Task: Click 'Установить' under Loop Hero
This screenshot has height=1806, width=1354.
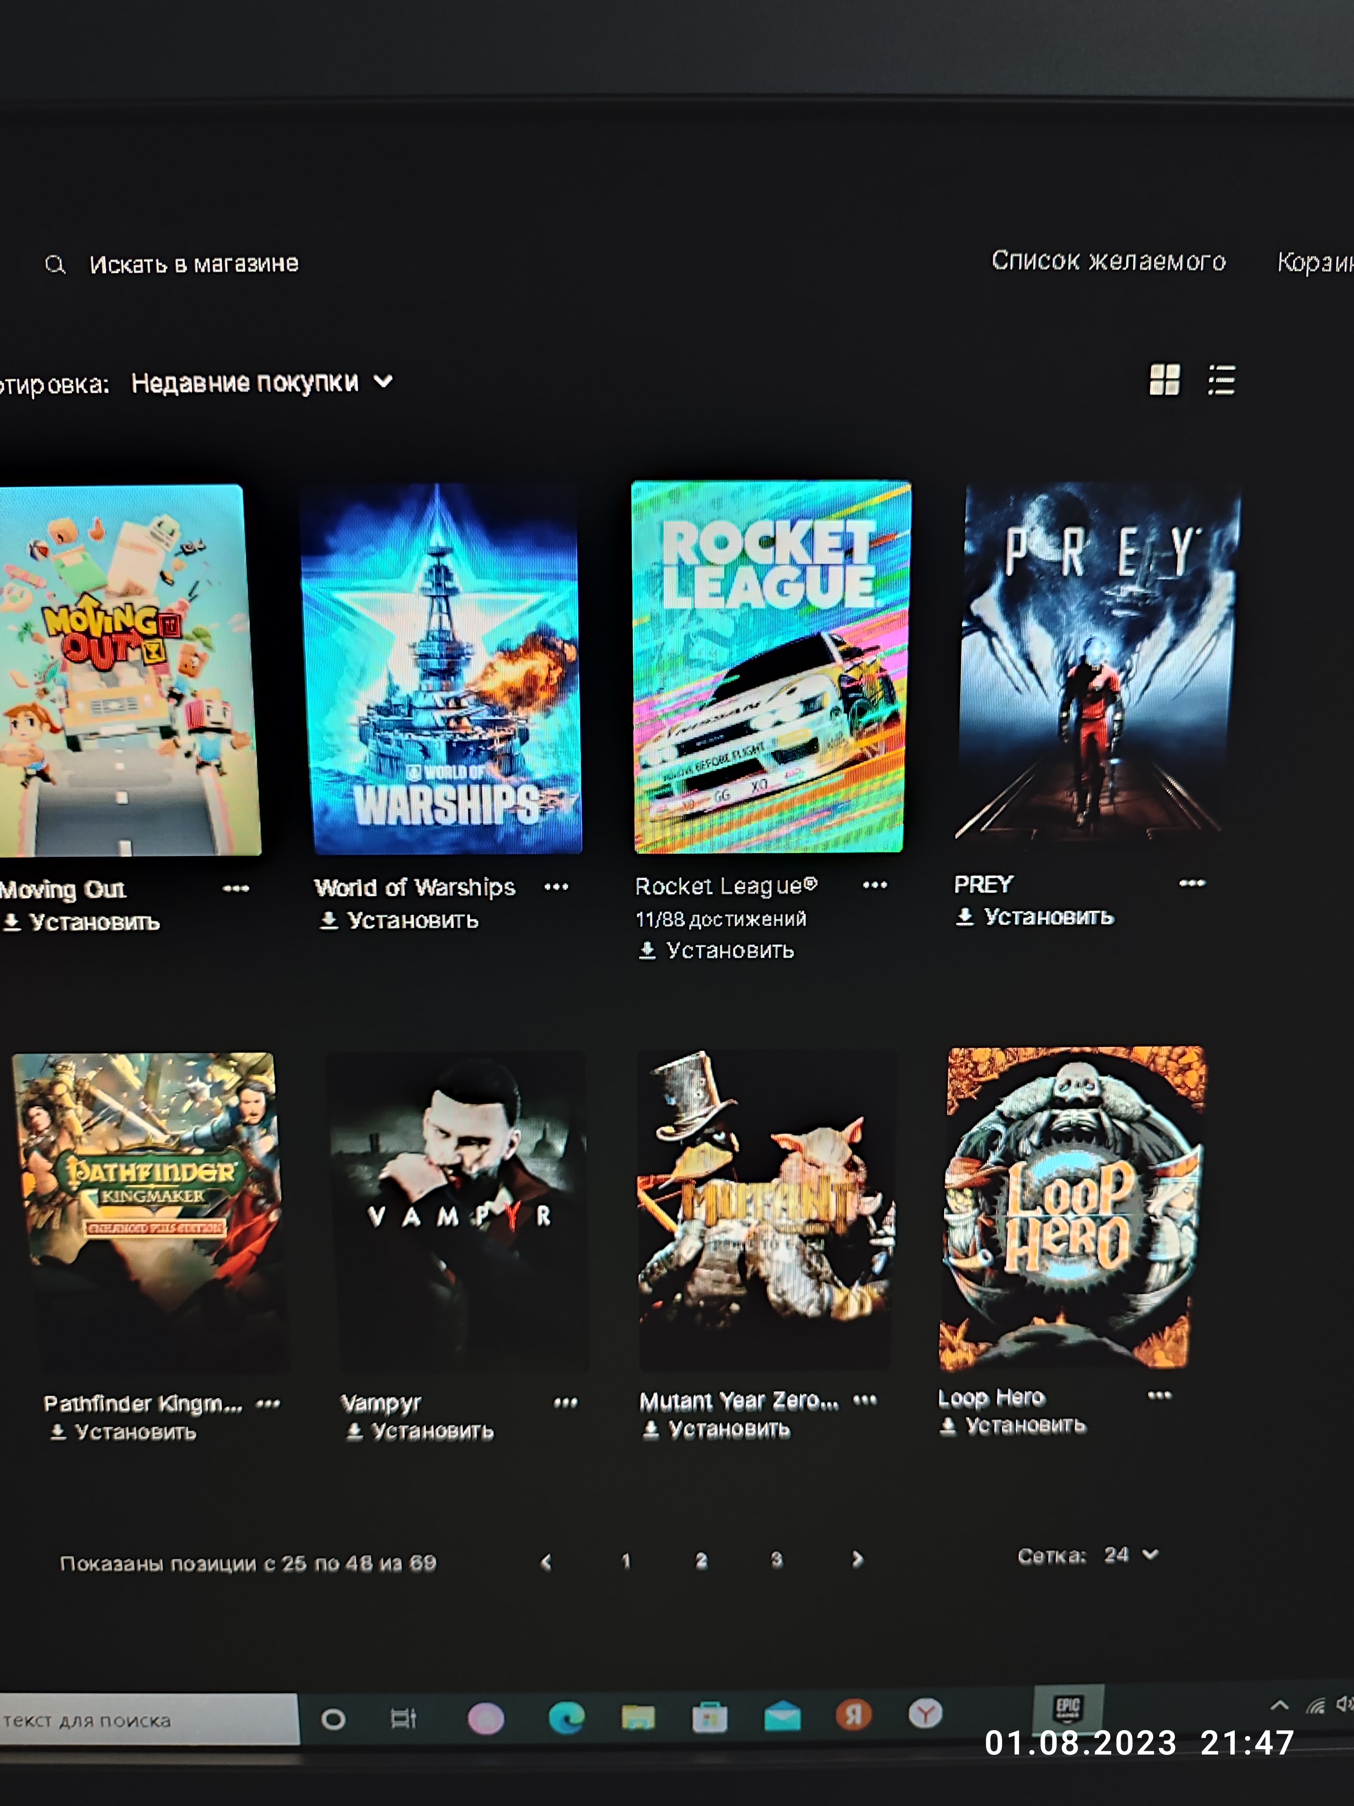Action: 1012,1425
